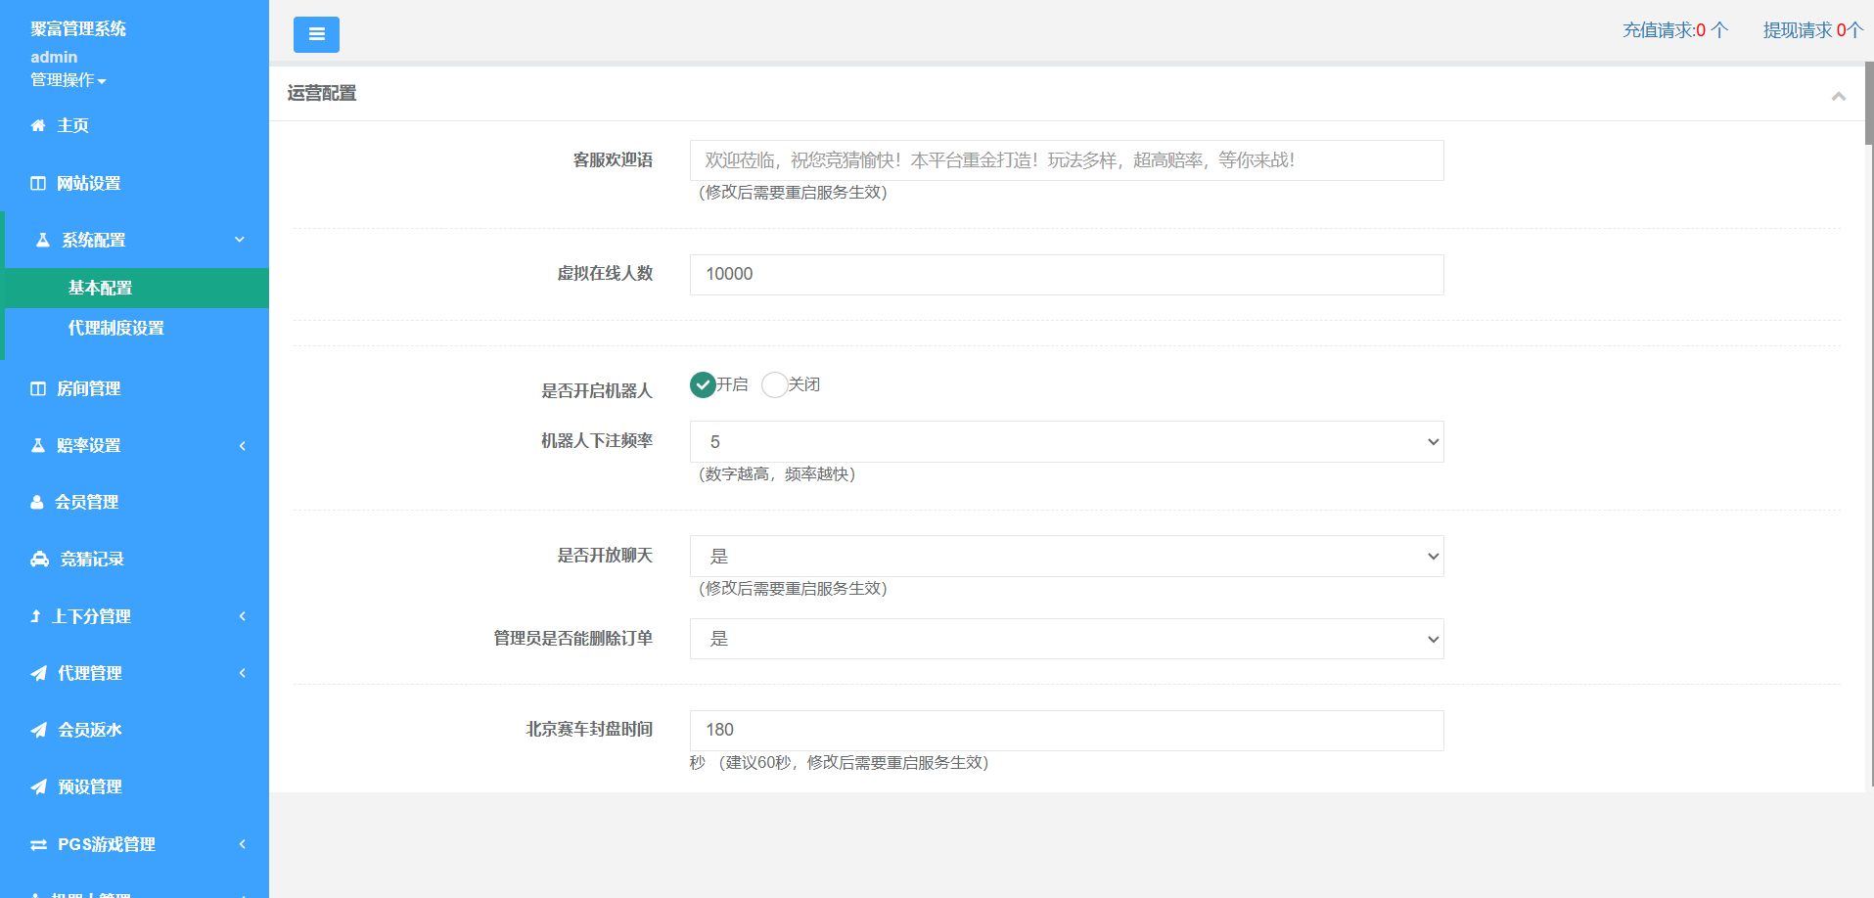Select the 开启 robot radio button
This screenshot has height=898, width=1874.
pyautogui.click(x=703, y=384)
